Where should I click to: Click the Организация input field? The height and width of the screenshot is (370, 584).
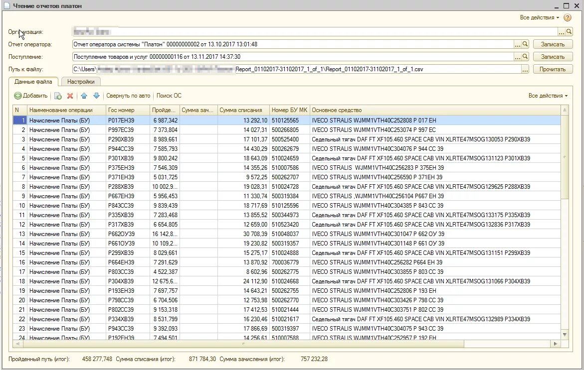coord(315,32)
